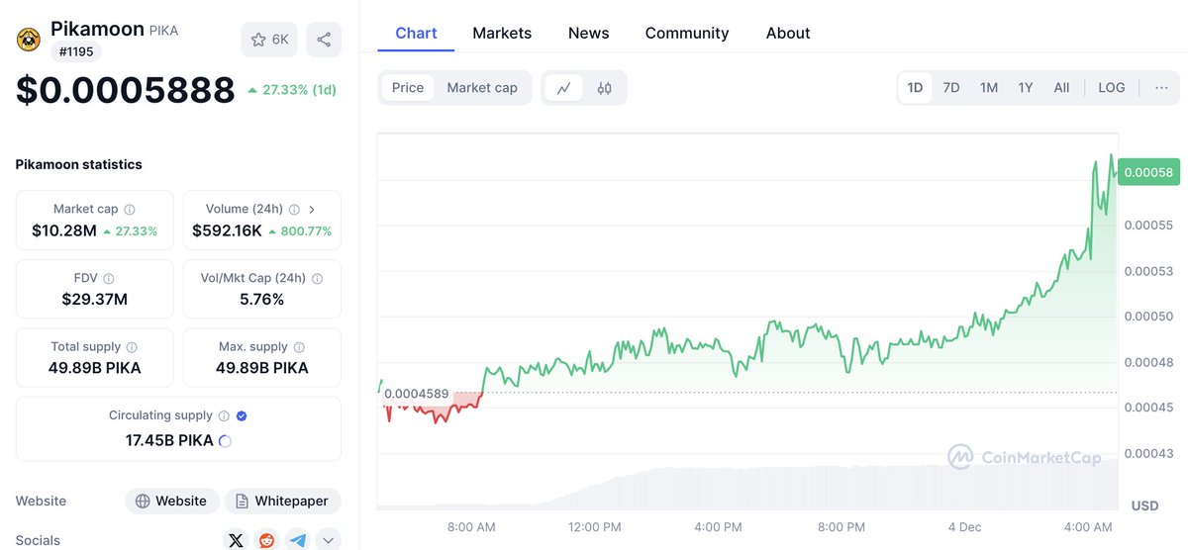1188x550 pixels.
Task: Click the Pikamoon coin logo icon
Action: 29,40
